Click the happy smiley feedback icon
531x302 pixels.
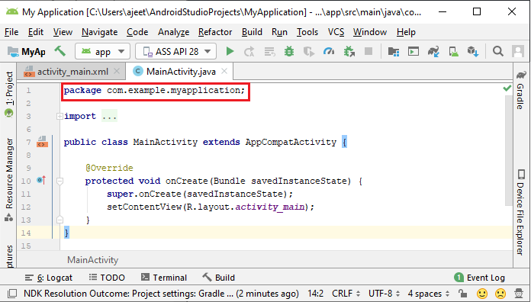tap(482, 294)
